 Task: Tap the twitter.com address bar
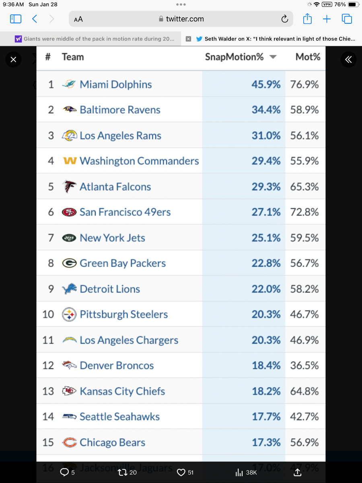tap(181, 19)
